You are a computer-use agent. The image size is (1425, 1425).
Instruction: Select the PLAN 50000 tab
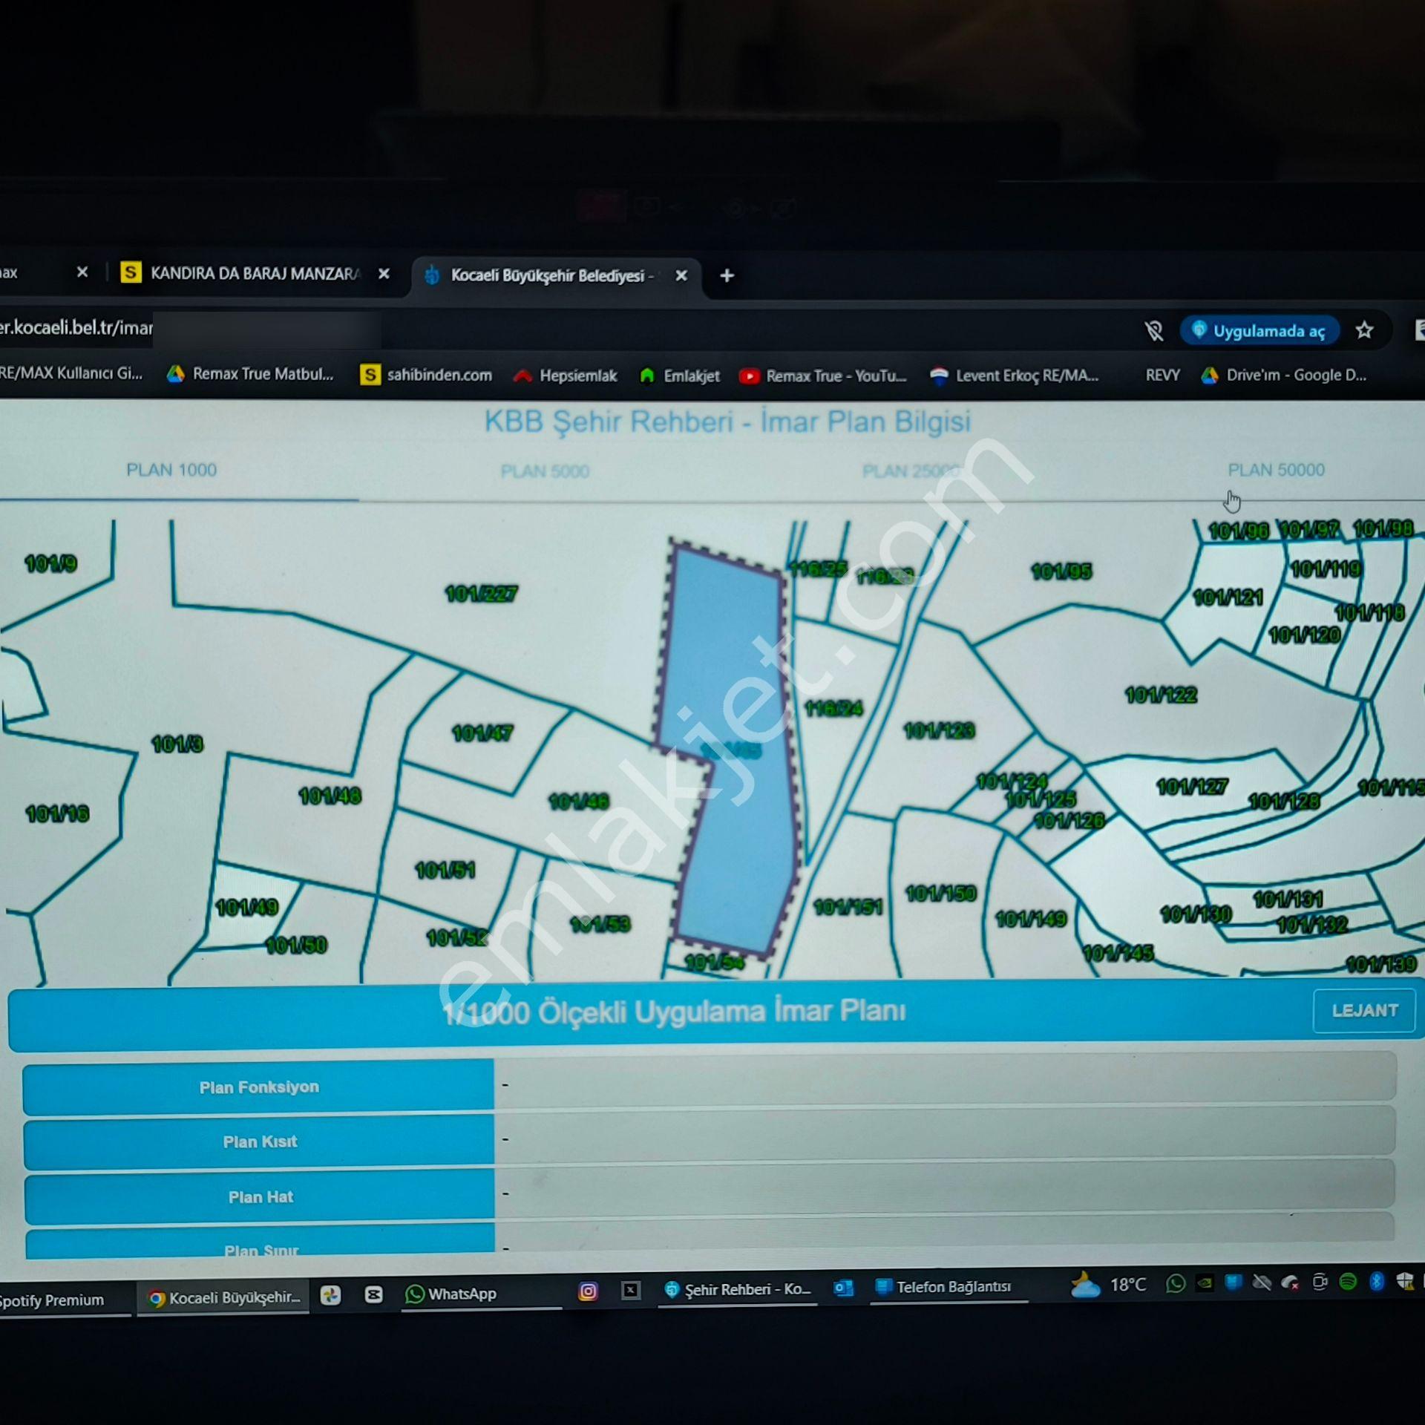click(x=1276, y=470)
